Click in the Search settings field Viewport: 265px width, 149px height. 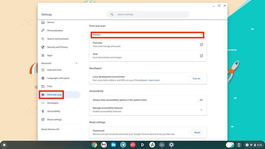pyautogui.click(x=148, y=15)
